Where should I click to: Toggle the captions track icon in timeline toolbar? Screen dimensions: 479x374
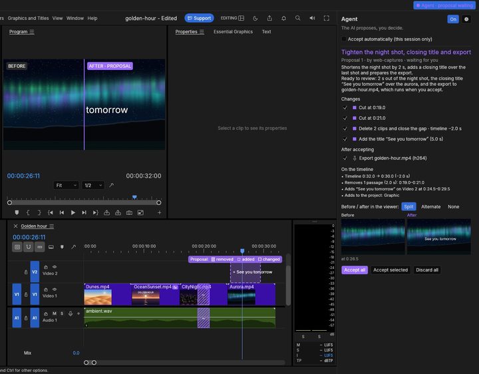tap(51, 247)
